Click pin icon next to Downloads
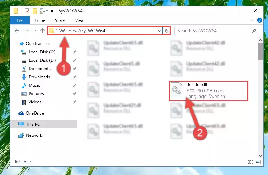This screenshot has width=268, height=175. point(74,77)
